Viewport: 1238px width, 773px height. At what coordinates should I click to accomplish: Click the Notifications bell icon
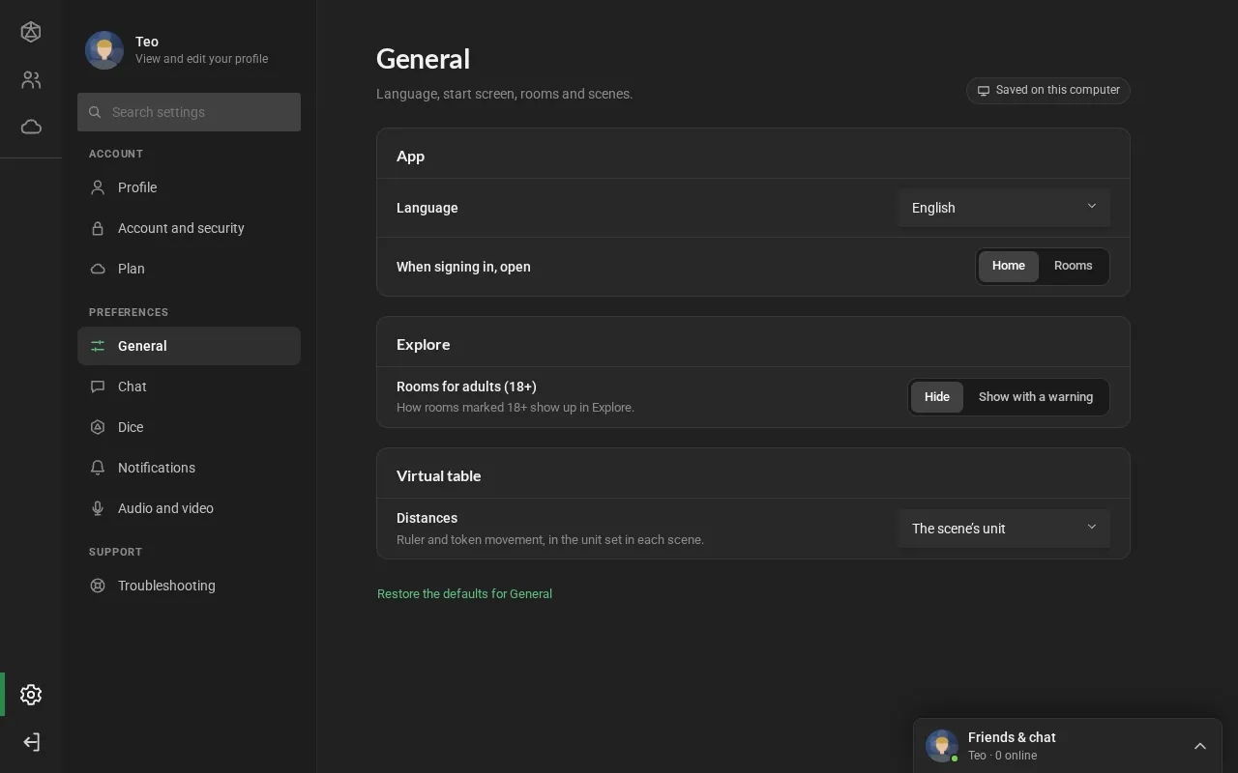pos(98,468)
